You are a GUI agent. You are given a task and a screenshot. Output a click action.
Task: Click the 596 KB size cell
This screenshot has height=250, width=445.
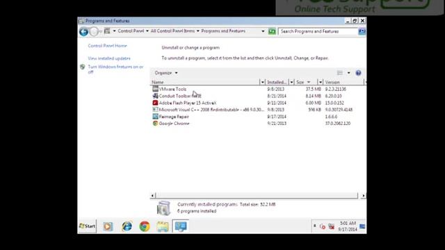click(x=314, y=110)
